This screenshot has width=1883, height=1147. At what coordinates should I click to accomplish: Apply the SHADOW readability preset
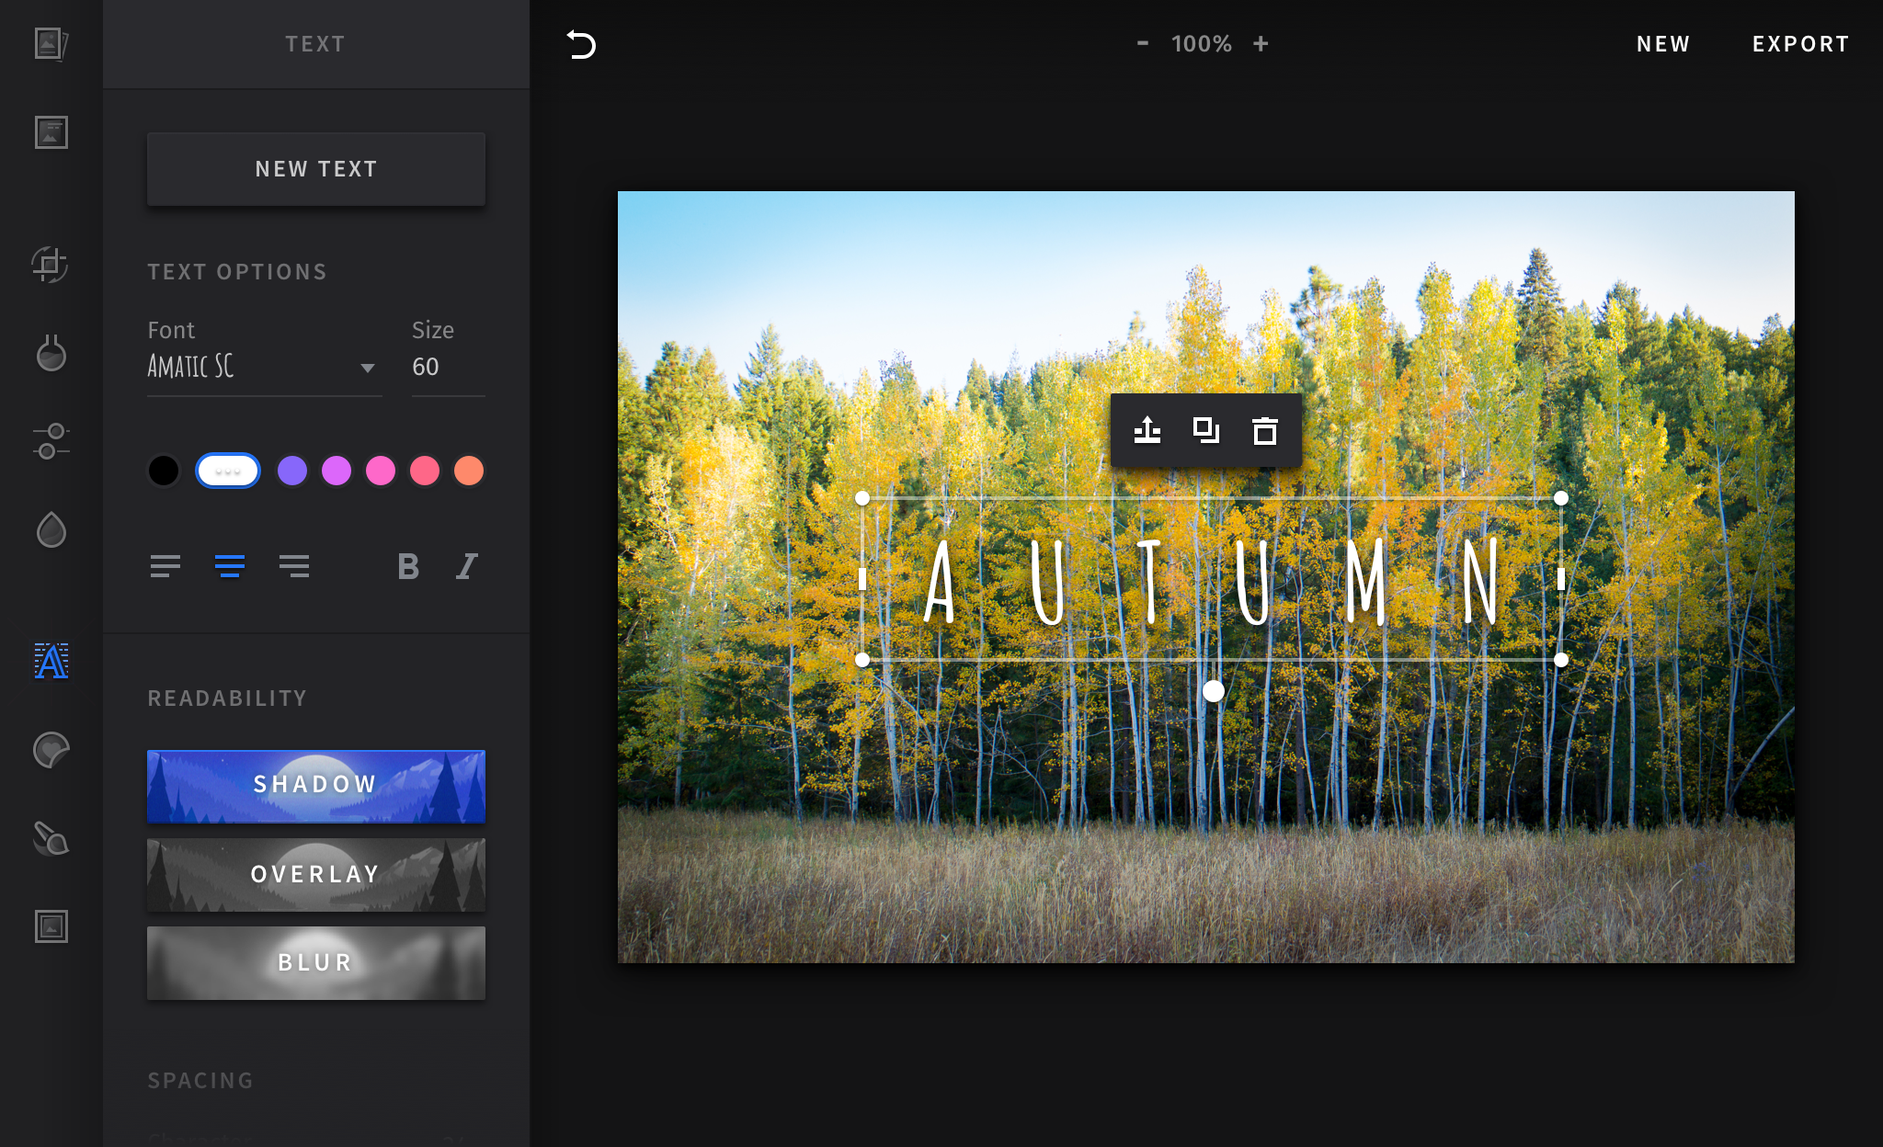tap(316, 786)
